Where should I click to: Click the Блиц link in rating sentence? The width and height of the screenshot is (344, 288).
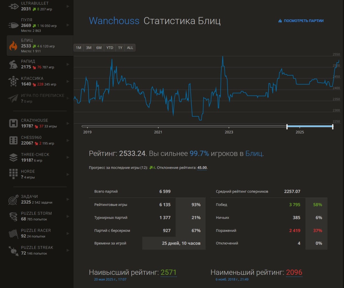(x=254, y=153)
